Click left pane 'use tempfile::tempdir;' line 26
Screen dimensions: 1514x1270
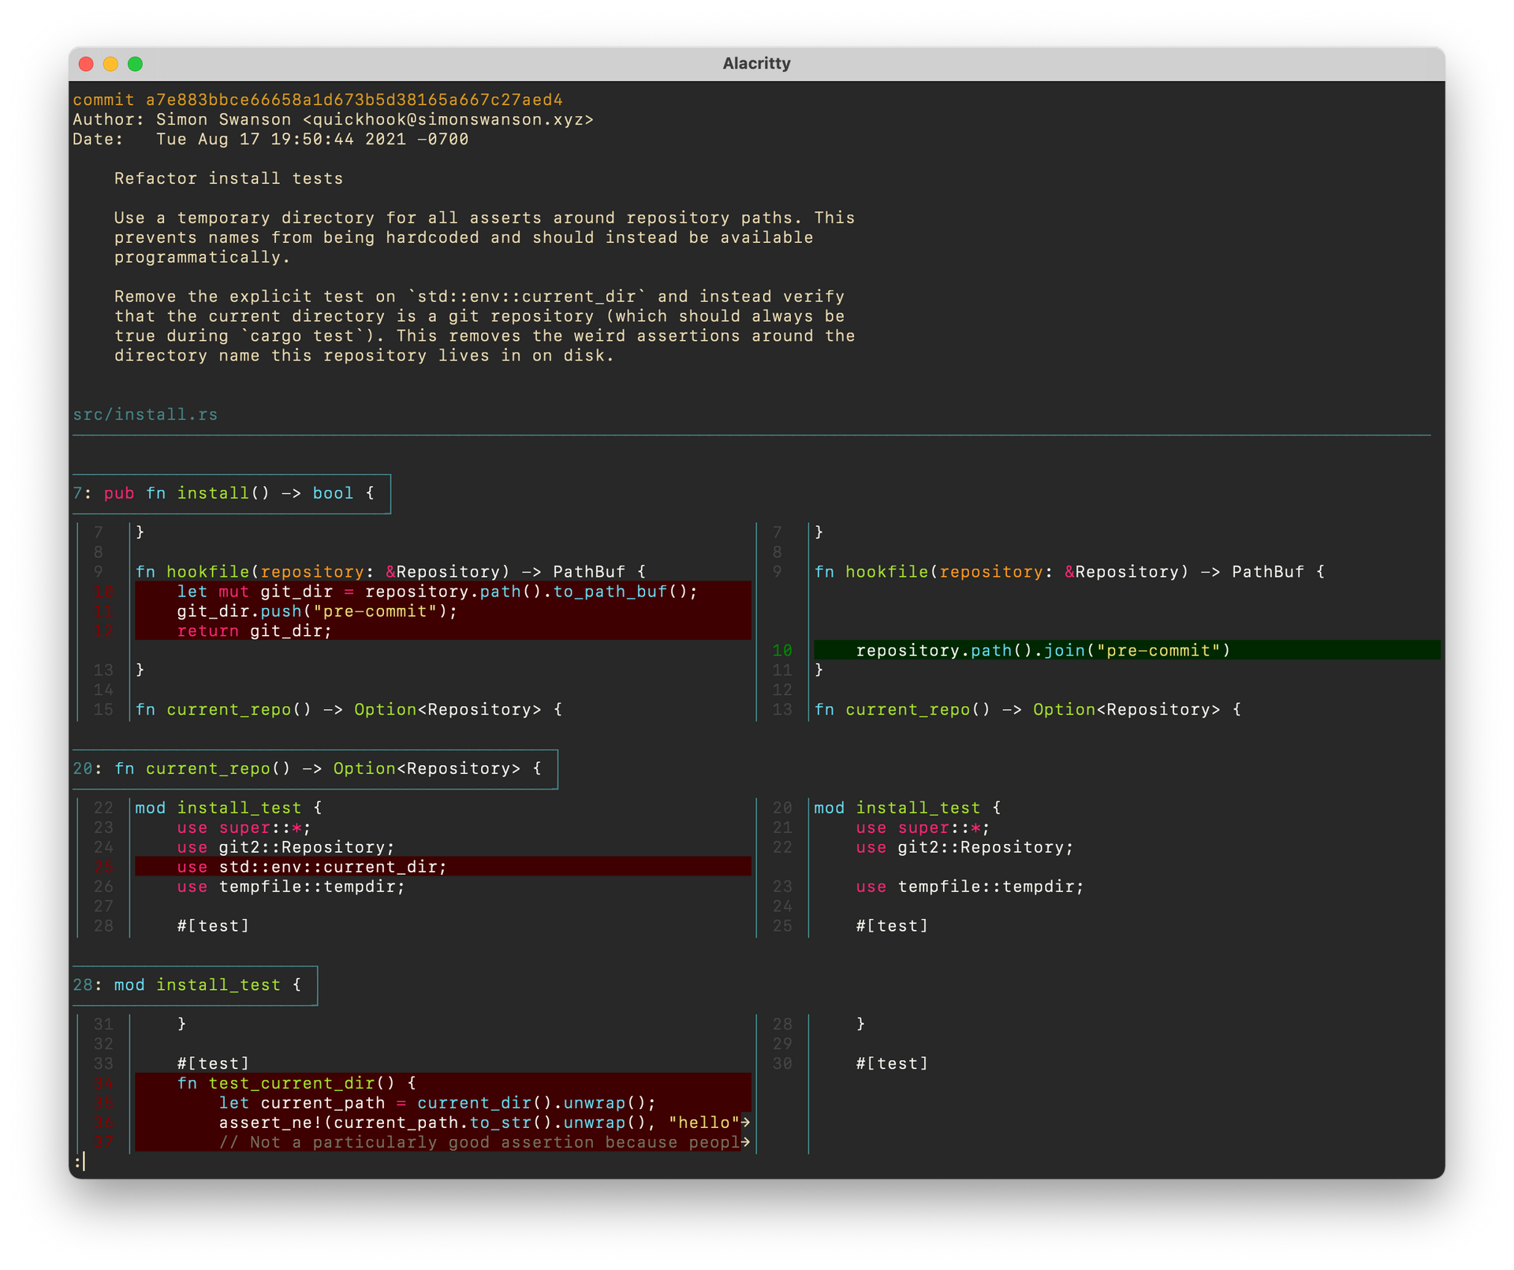[291, 887]
